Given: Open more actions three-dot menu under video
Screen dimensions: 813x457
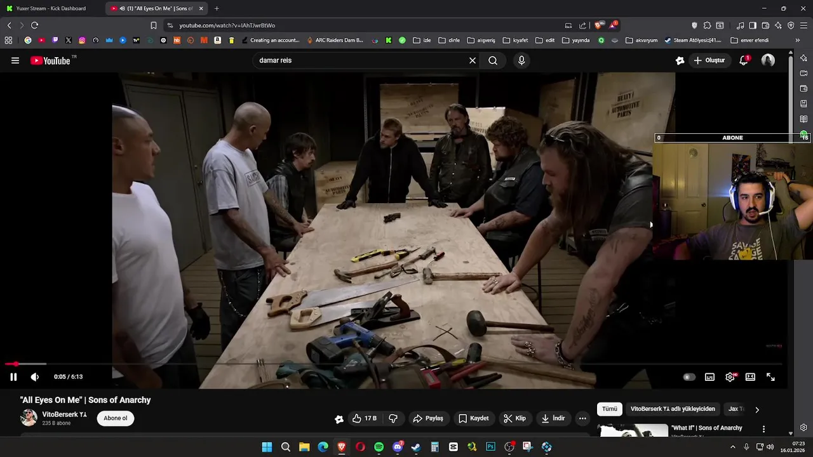Looking at the screenshot, I should [x=582, y=418].
